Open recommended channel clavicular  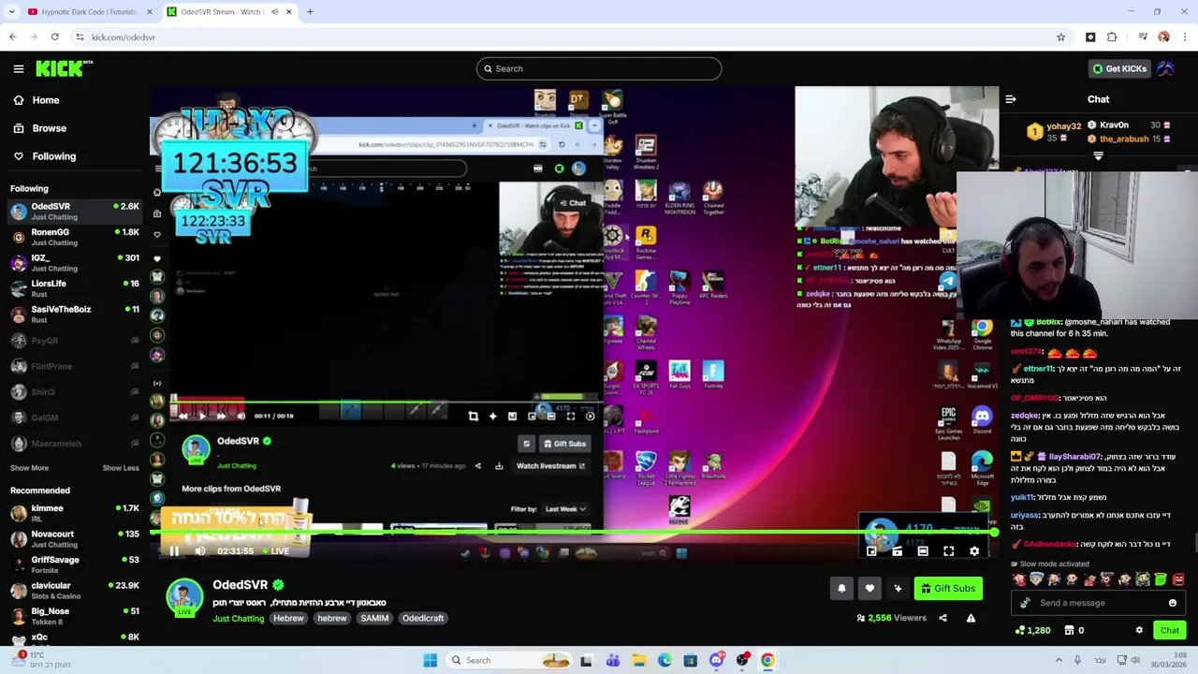[x=75, y=591]
